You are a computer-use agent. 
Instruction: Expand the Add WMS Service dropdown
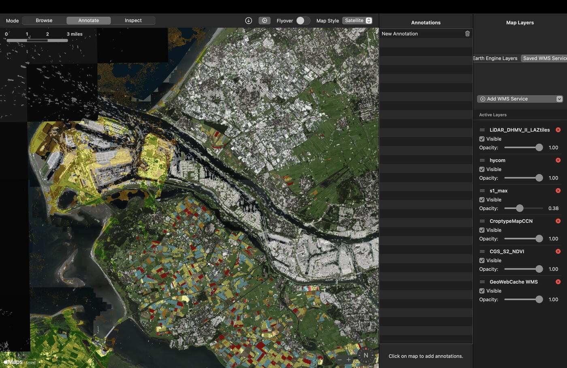click(559, 99)
